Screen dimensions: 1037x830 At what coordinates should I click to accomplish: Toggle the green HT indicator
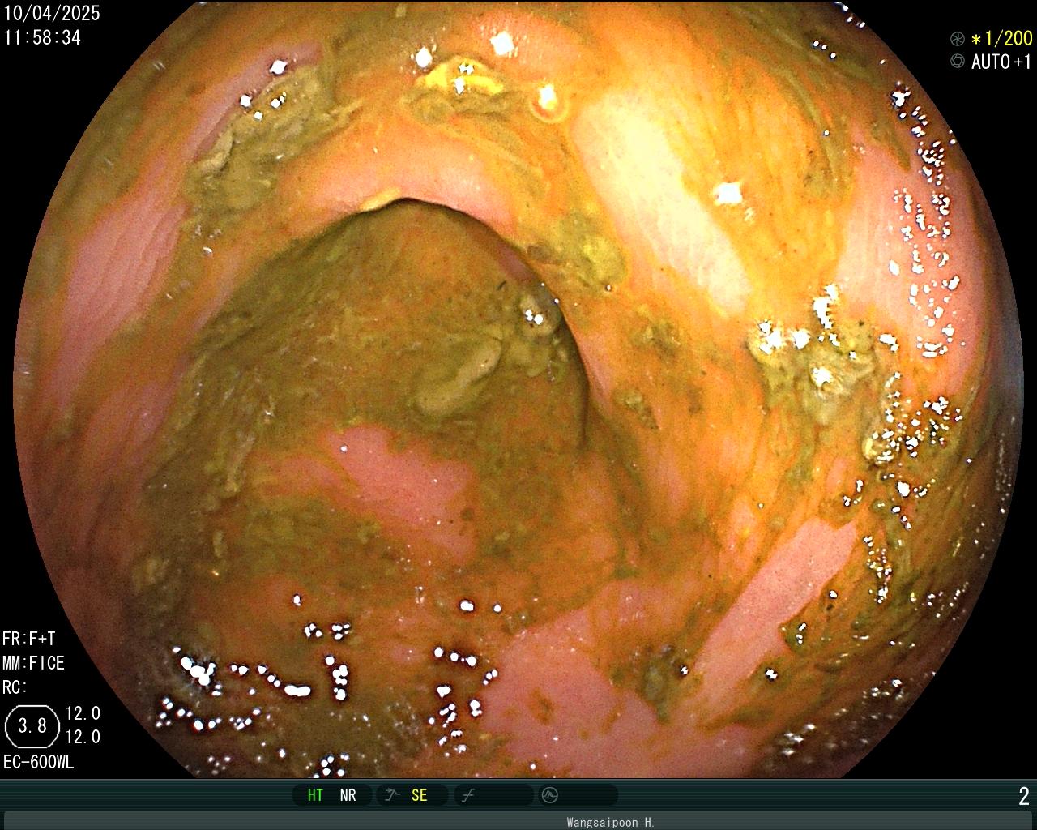[x=315, y=795]
